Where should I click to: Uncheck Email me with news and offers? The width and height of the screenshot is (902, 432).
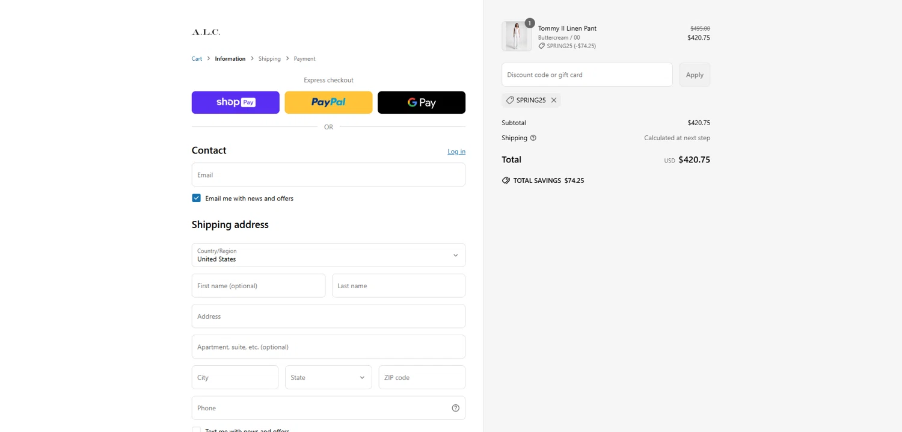pos(196,198)
